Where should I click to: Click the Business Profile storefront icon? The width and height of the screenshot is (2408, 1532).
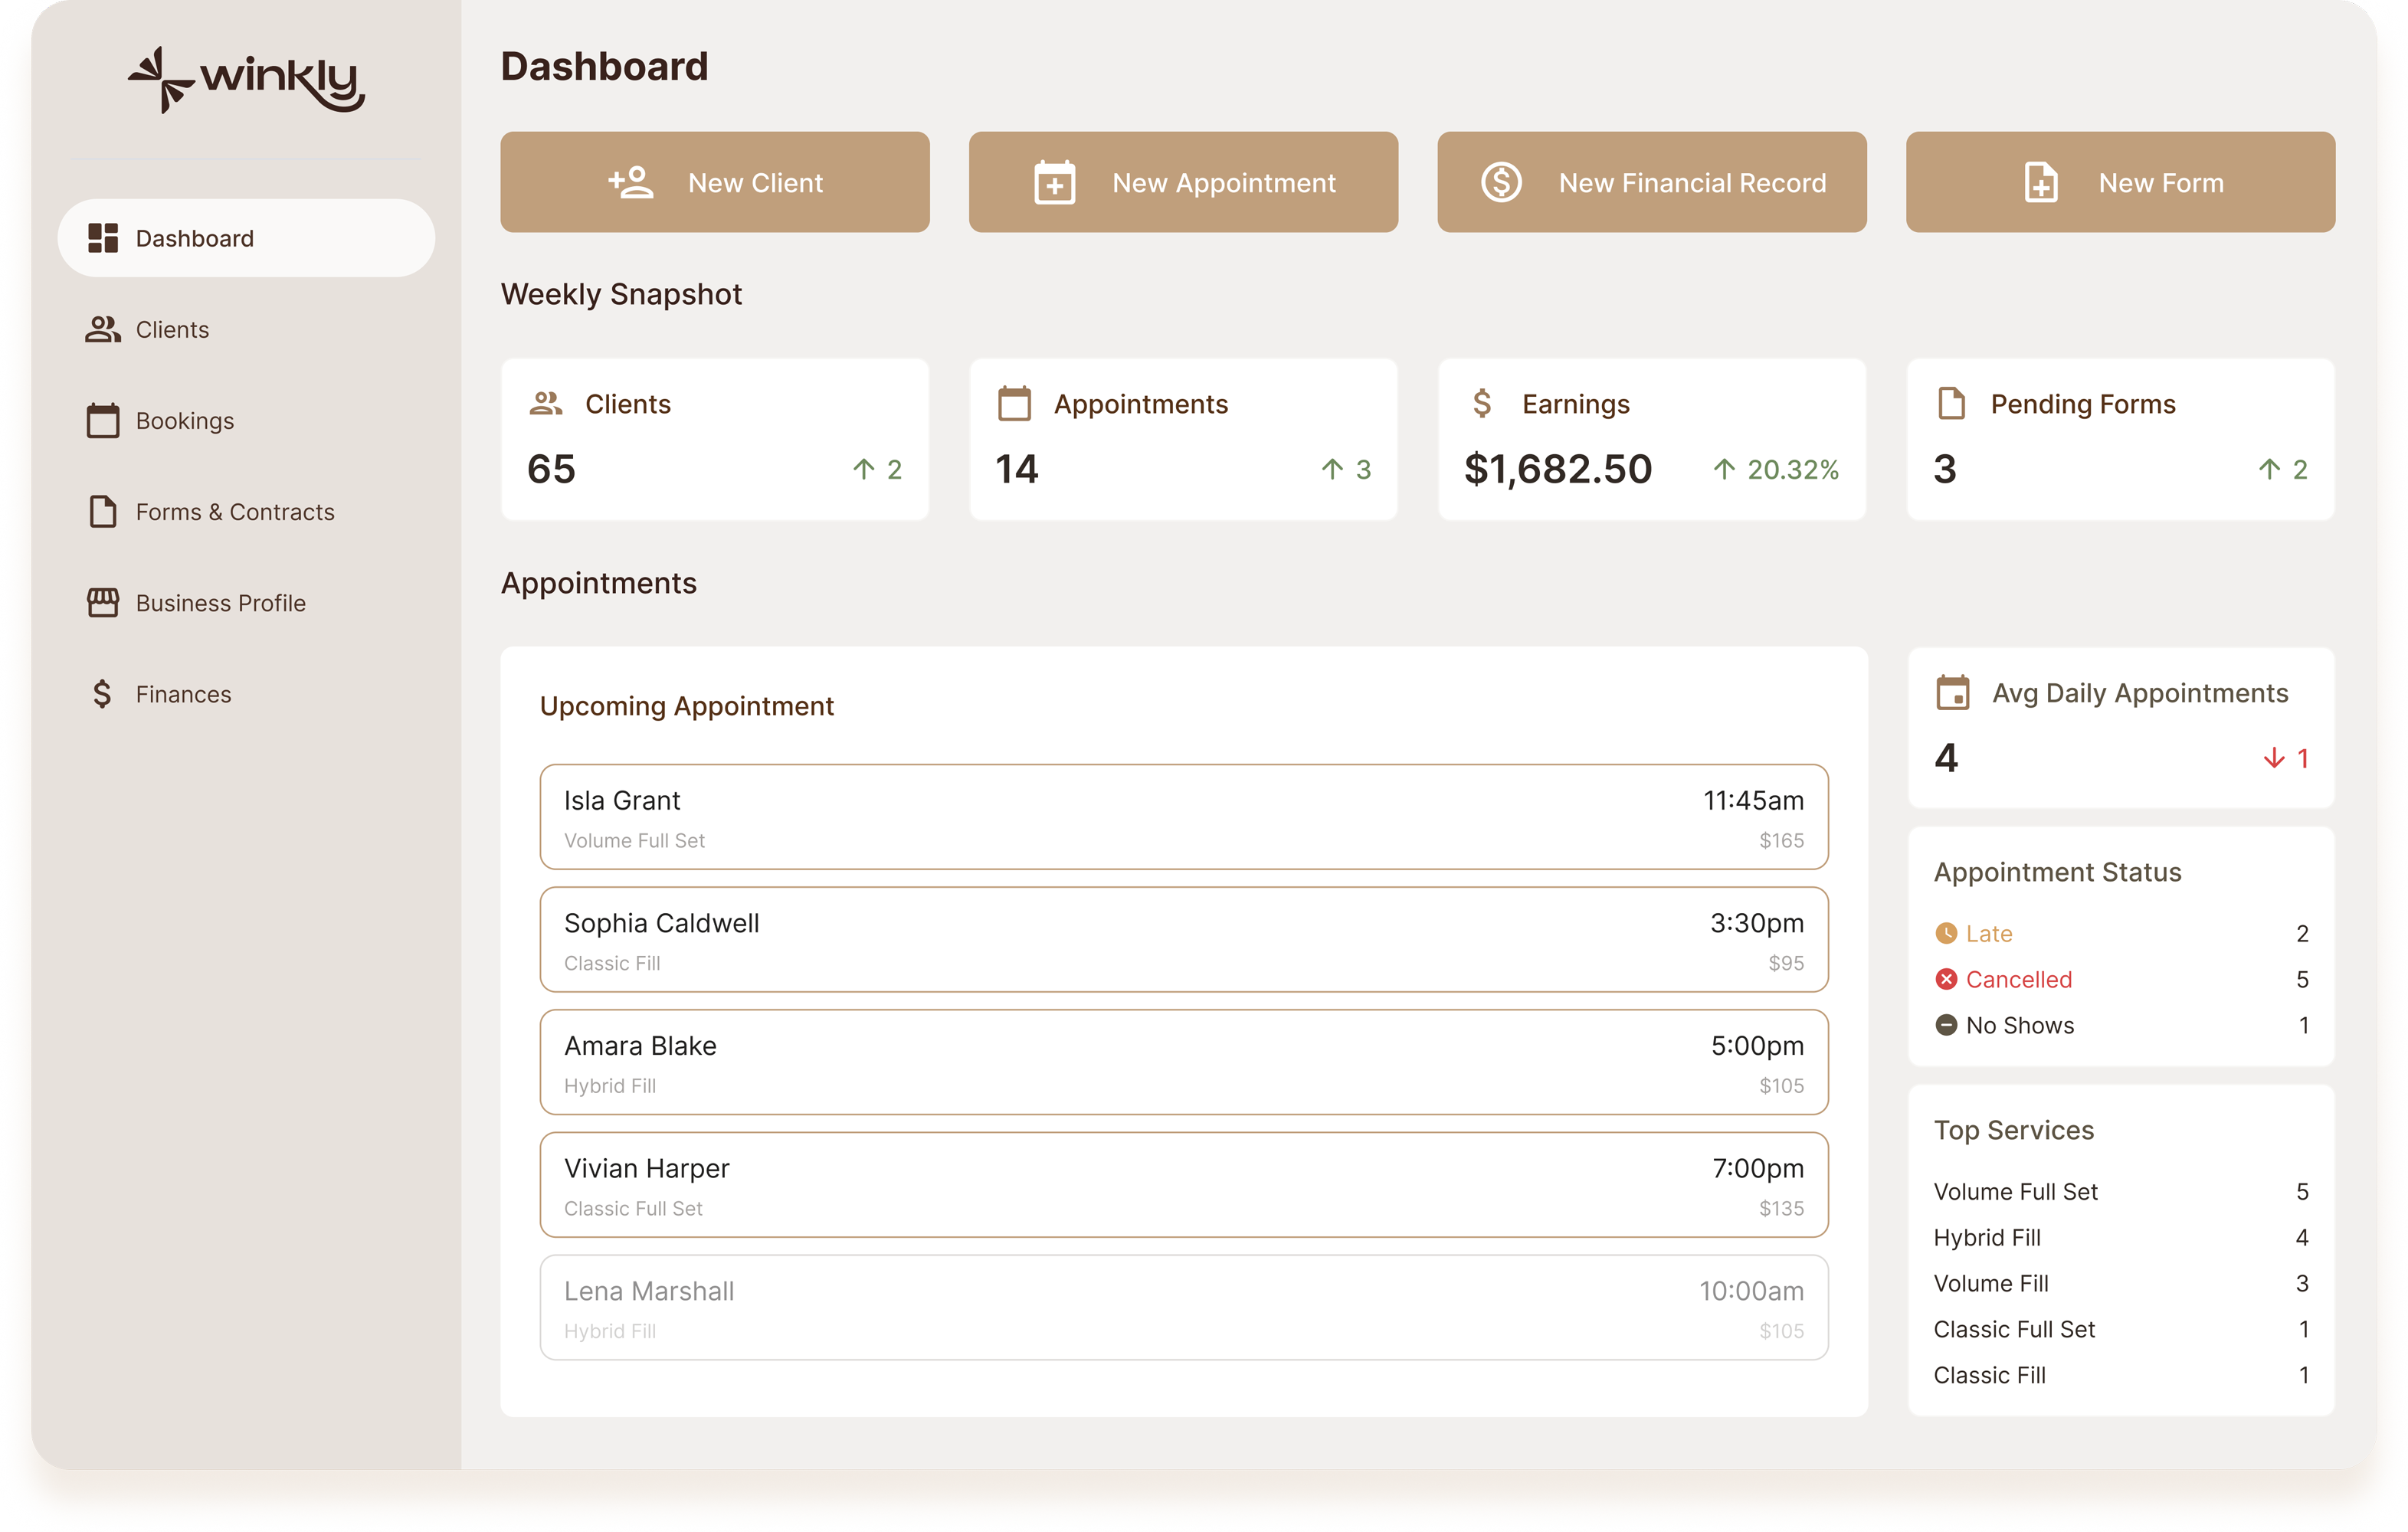click(102, 602)
